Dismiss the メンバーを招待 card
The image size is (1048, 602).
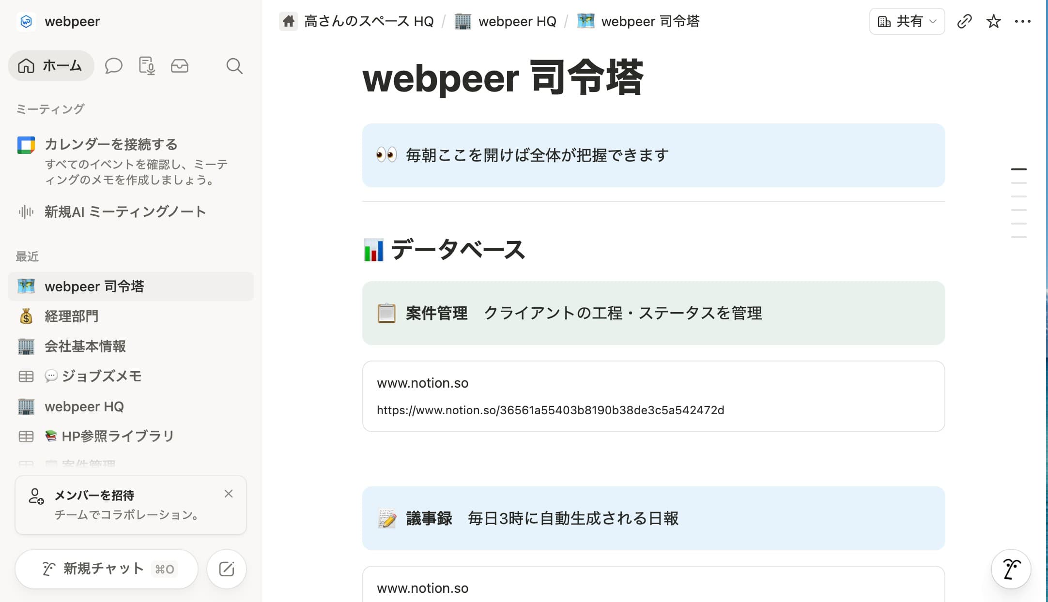tap(229, 494)
